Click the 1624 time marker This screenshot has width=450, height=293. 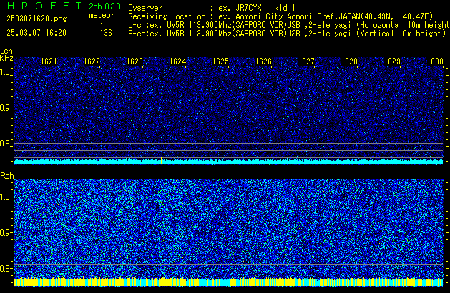tap(177, 61)
